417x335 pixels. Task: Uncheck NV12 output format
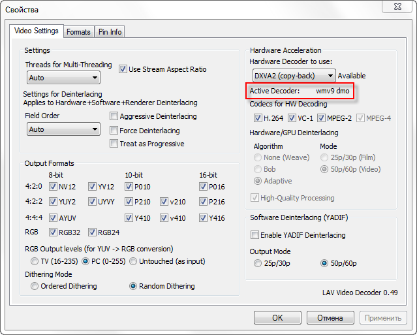click(53, 187)
